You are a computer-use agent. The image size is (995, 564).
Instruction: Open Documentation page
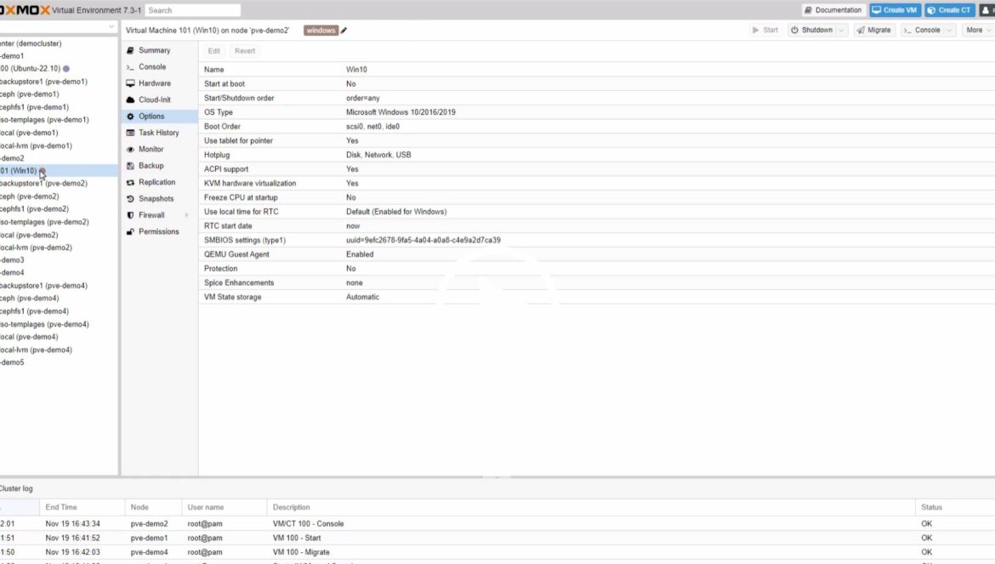click(x=833, y=10)
